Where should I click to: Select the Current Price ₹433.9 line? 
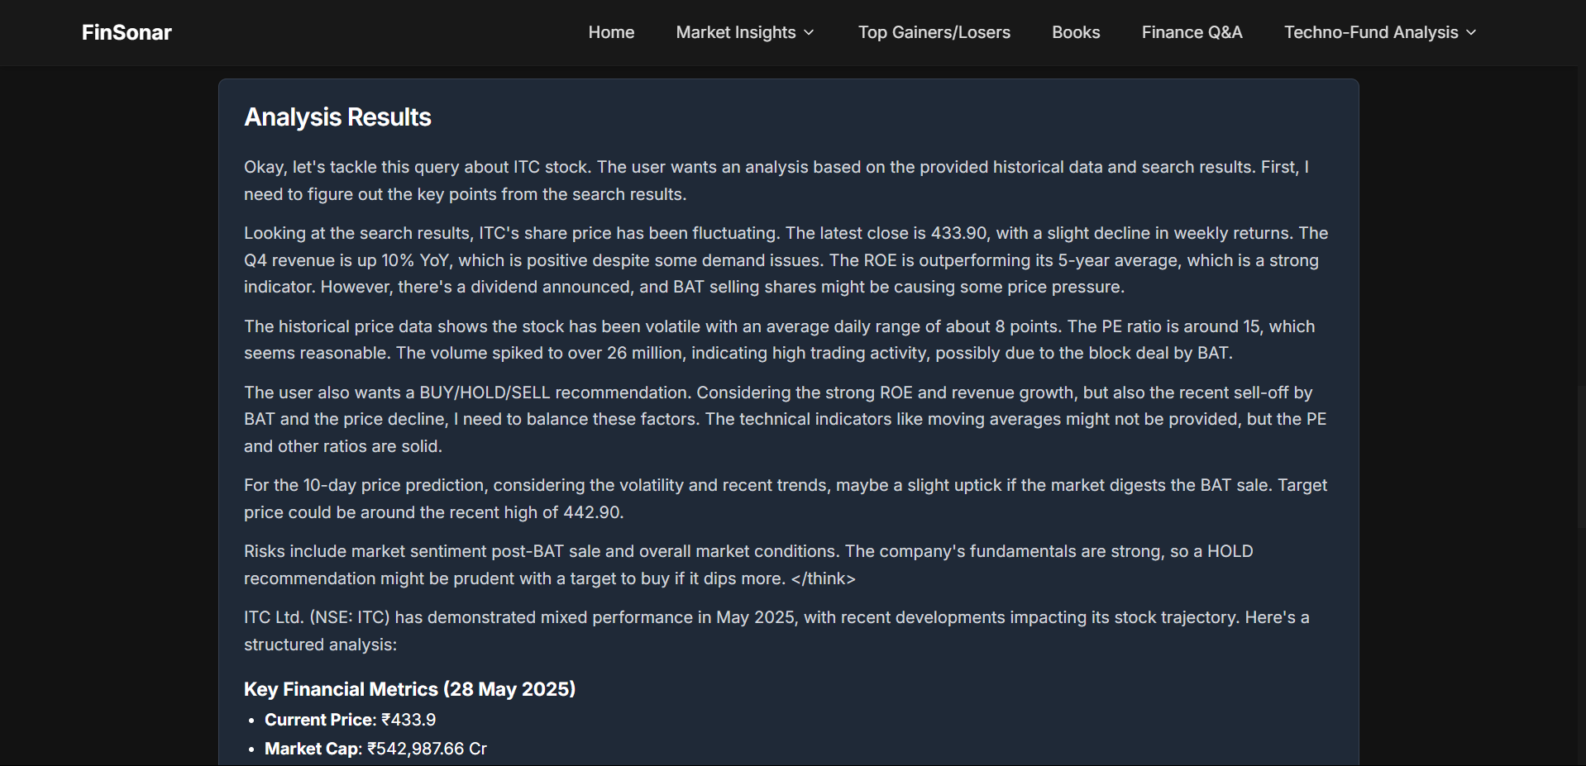tap(350, 720)
